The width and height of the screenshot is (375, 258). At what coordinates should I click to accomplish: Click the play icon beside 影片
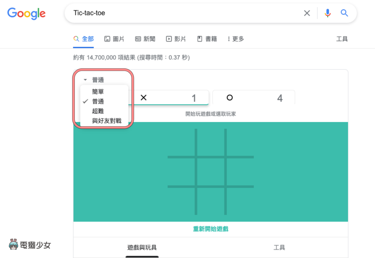pyautogui.click(x=169, y=39)
